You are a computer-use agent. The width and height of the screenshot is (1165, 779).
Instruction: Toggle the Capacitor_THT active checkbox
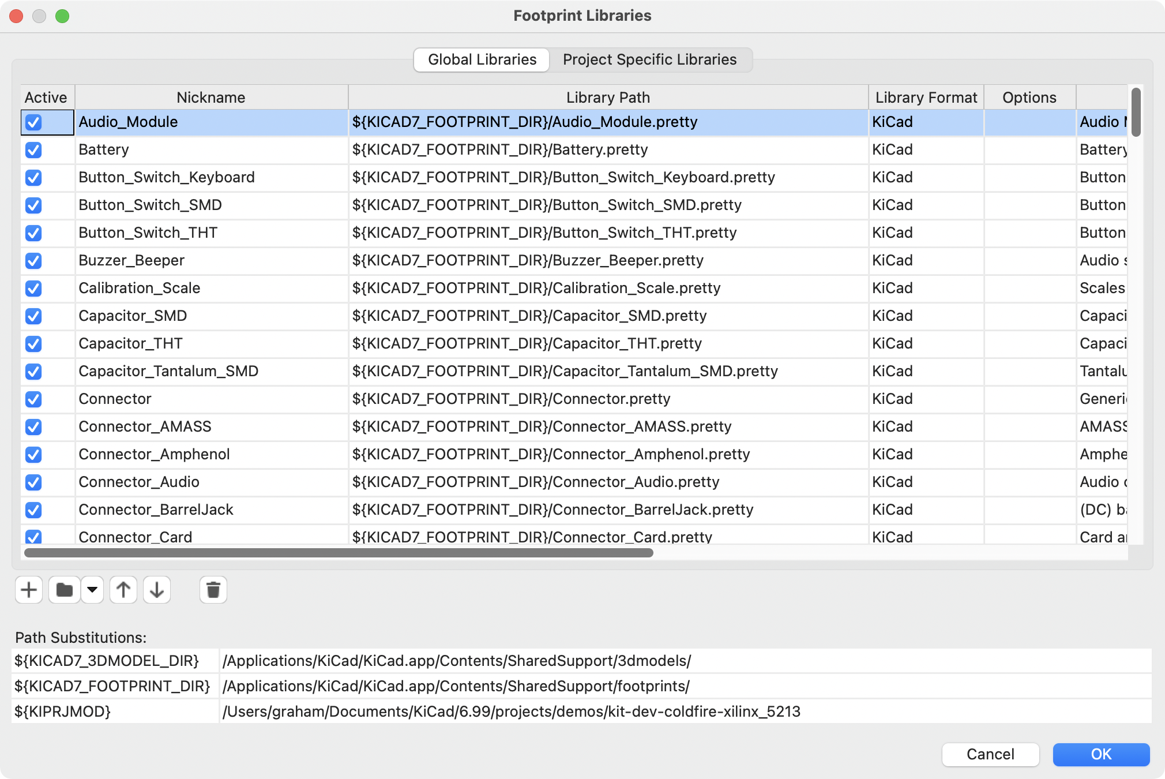(33, 344)
